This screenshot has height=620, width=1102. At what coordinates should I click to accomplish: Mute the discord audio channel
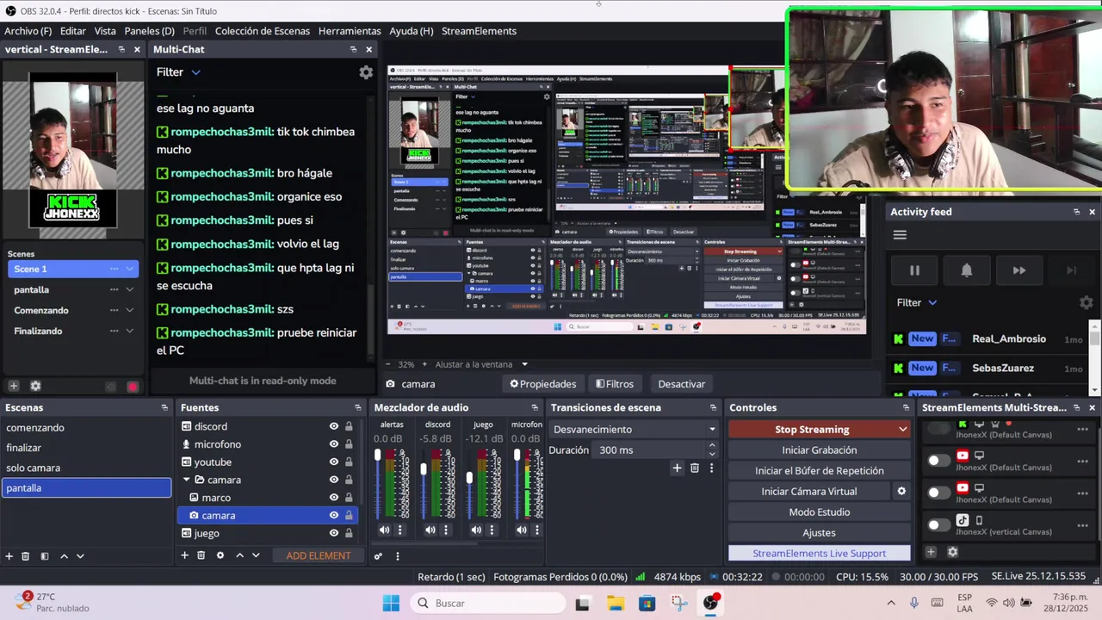[430, 530]
